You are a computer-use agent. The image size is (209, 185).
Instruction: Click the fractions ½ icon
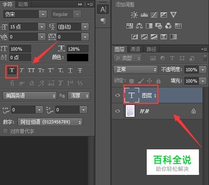click(80, 83)
